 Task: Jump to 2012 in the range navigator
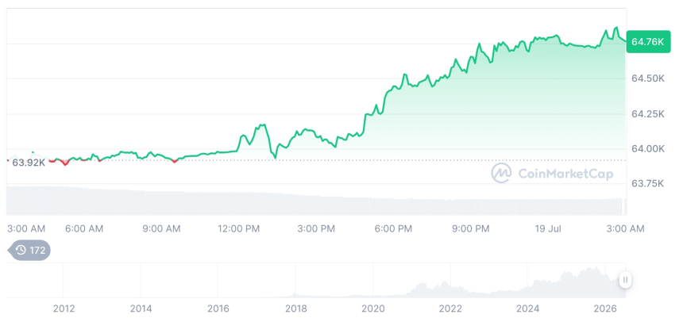point(64,308)
